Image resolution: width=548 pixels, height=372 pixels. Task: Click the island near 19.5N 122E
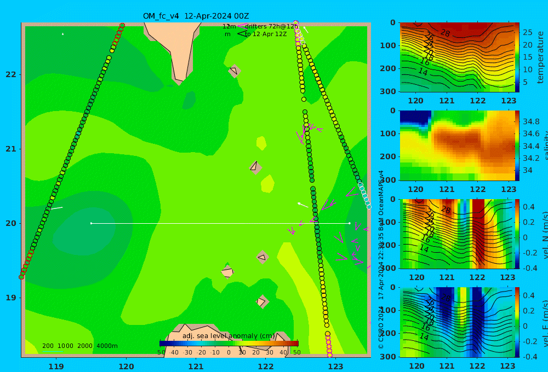[x=262, y=257]
